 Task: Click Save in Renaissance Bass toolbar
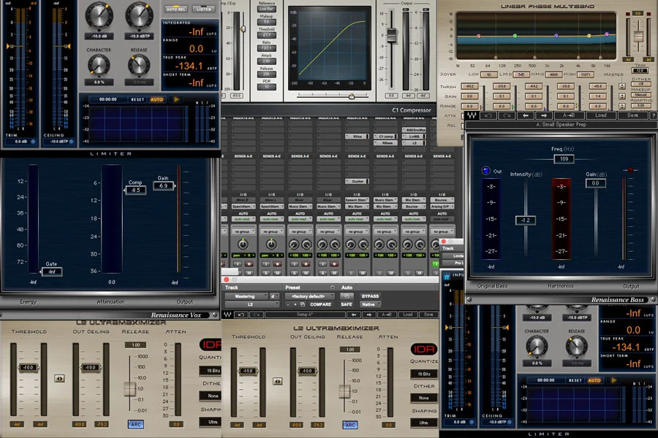(632, 115)
